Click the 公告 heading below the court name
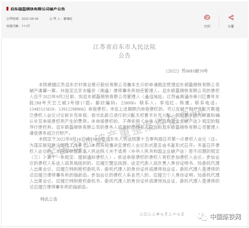 click(124, 55)
